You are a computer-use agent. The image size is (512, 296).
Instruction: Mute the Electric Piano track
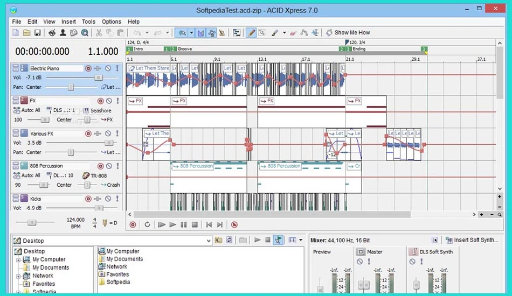click(108, 68)
